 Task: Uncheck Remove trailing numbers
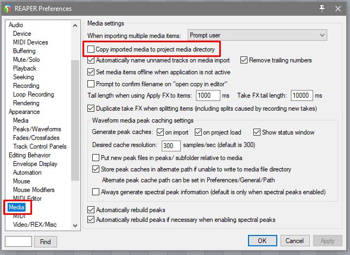pos(244,60)
